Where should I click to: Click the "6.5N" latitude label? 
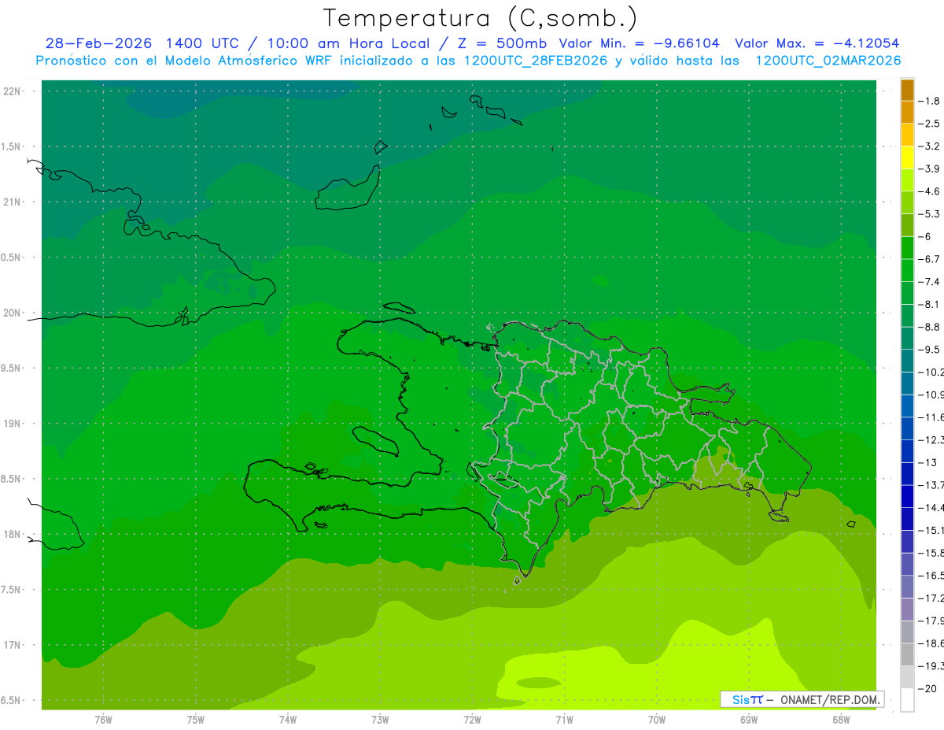point(11,700)
